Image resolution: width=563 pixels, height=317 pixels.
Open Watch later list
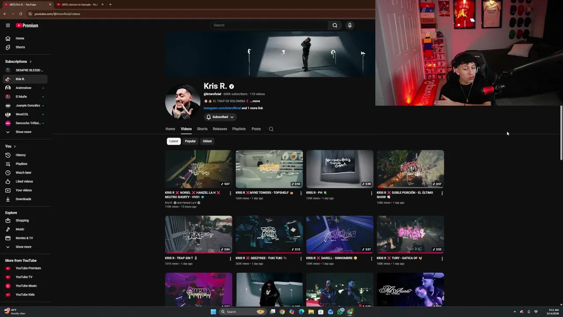[x=25, y=173]
